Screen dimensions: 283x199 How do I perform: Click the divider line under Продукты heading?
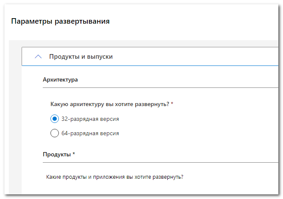coord(161,162)
